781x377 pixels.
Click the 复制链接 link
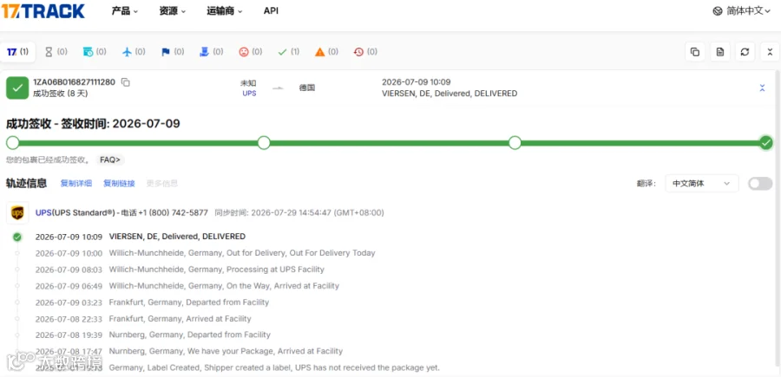(119, 184)
